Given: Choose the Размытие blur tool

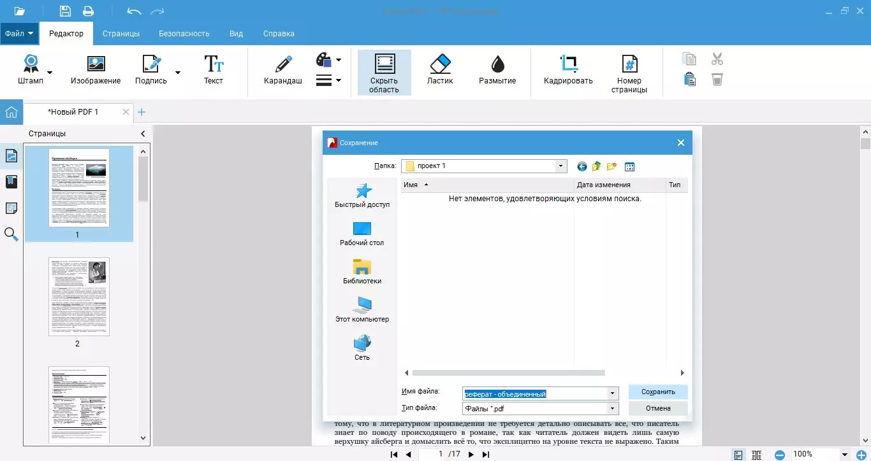Looking at the screenshot, I should tap(497, 70).
